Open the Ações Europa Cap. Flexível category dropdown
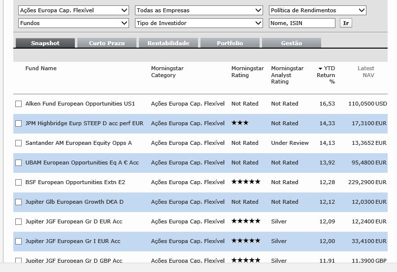The width and height of the screenshot is (397, 272). tap(73, 10)
